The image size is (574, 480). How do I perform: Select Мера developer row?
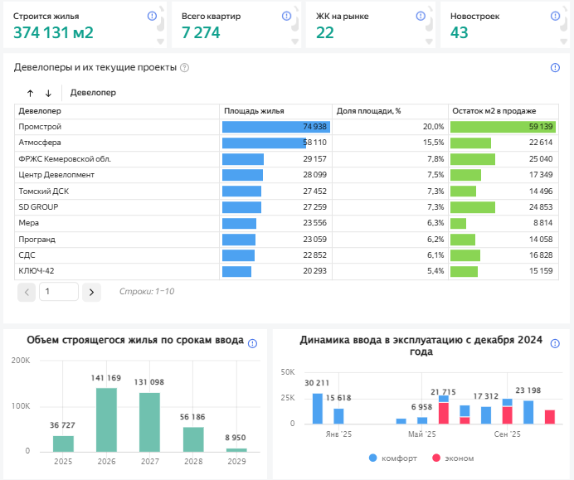(287, 223)
